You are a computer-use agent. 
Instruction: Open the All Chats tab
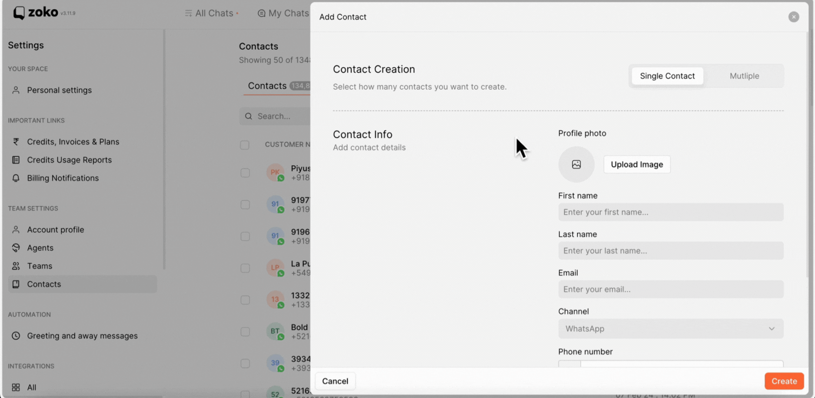tap(212, 13)
